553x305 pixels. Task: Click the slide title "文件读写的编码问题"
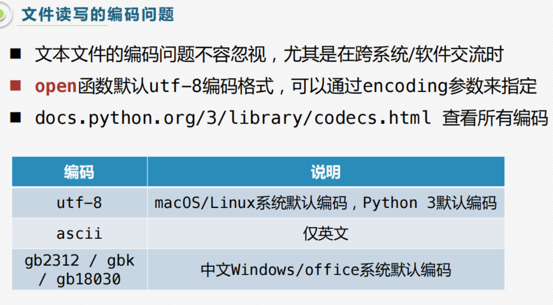pyautogui.click(x=98, y=15)
